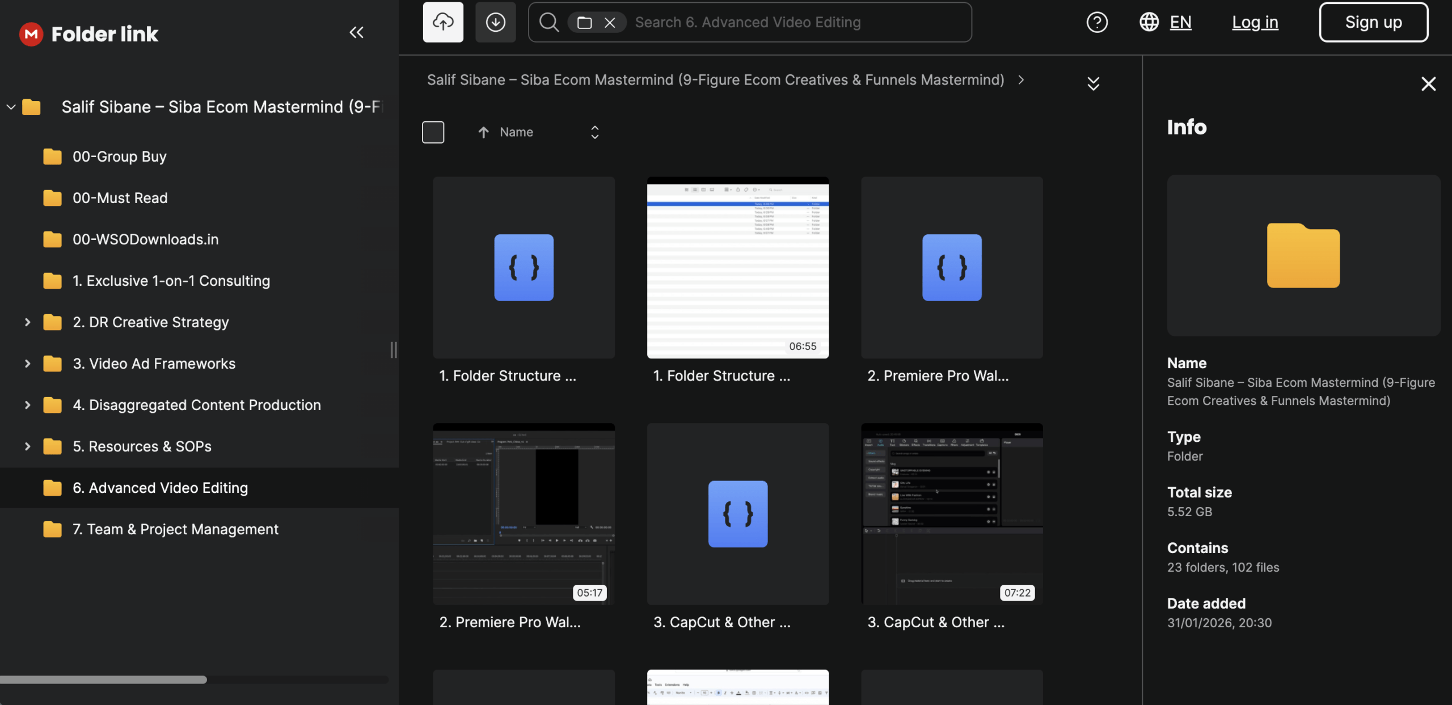
Task: Click the magnifier search icon
Action: point(548,22)
